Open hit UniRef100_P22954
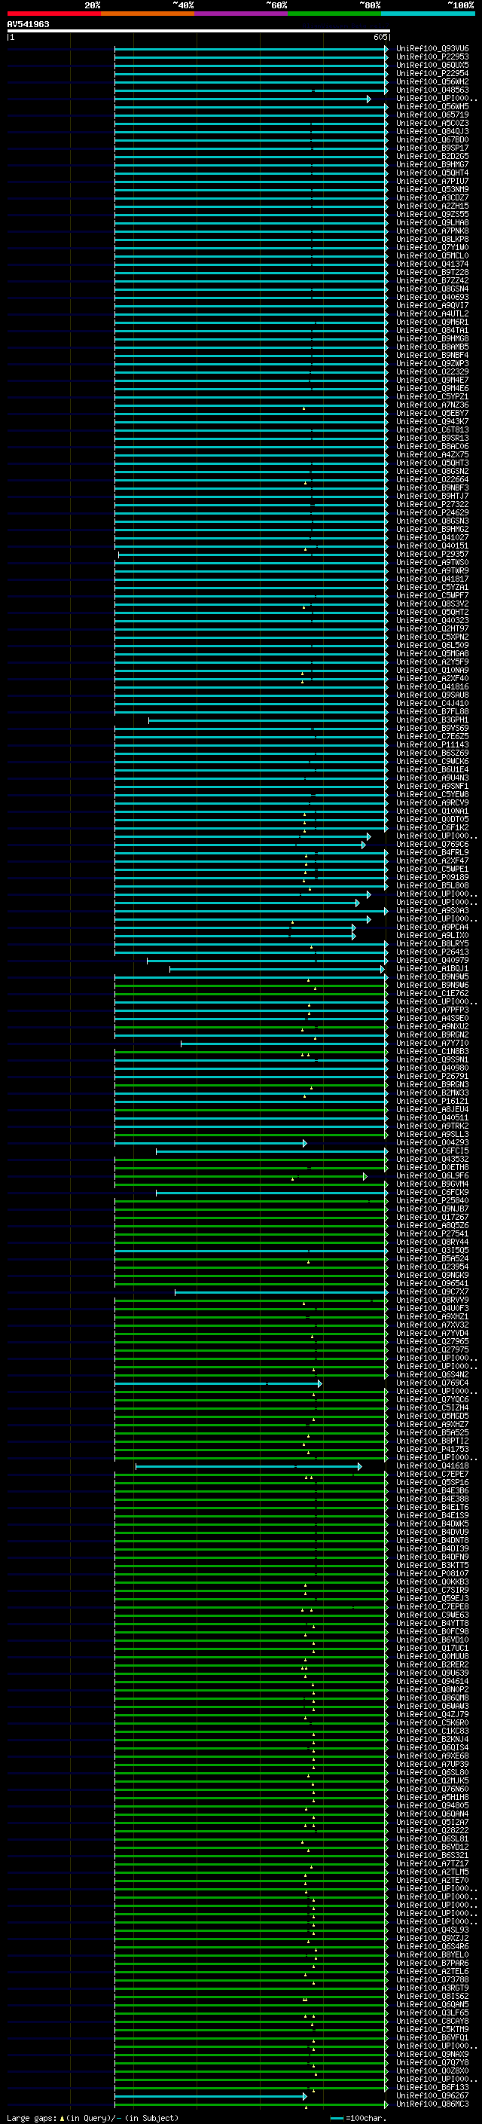 (x=432, y=73)
